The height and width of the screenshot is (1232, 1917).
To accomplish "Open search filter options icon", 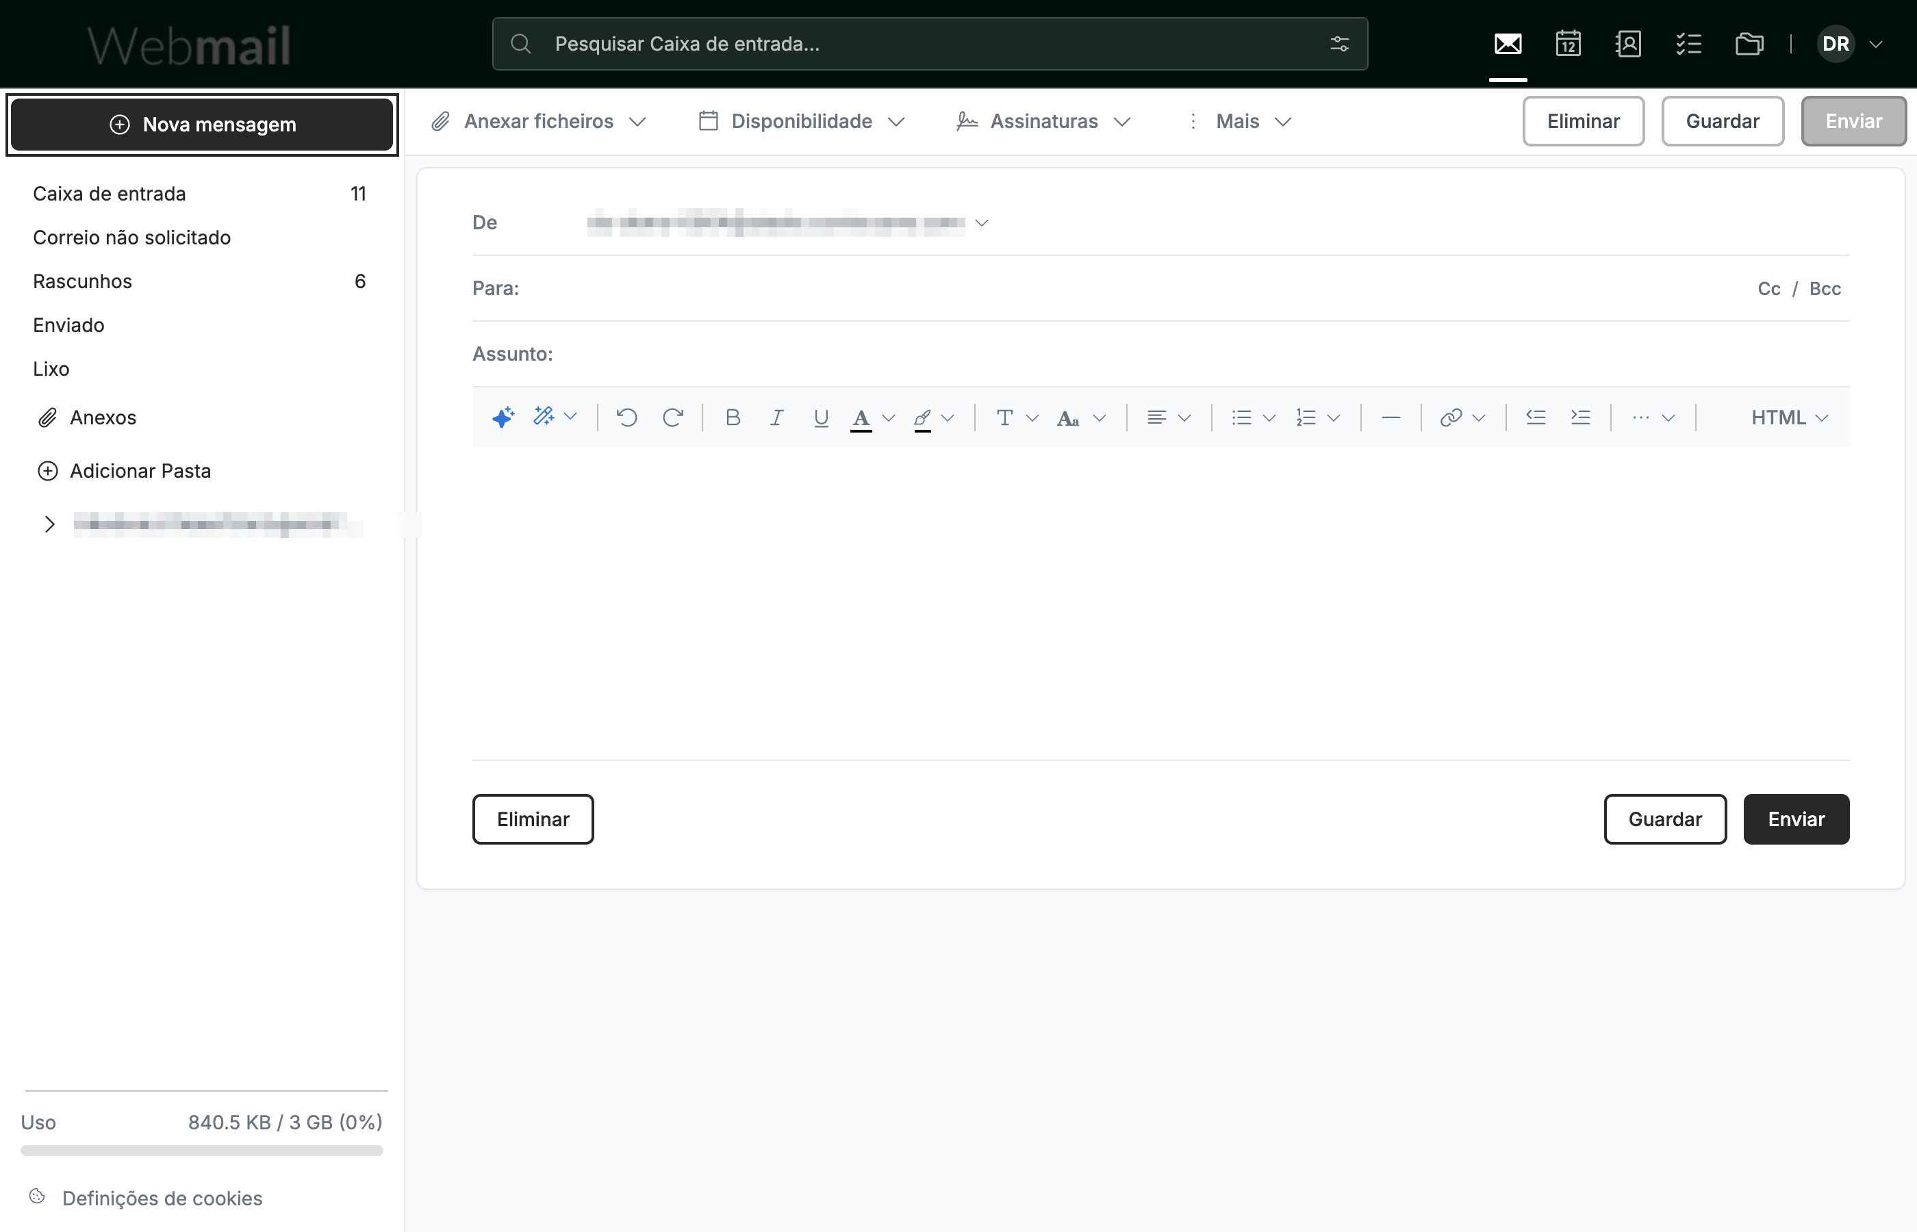I will (1339, 44).
